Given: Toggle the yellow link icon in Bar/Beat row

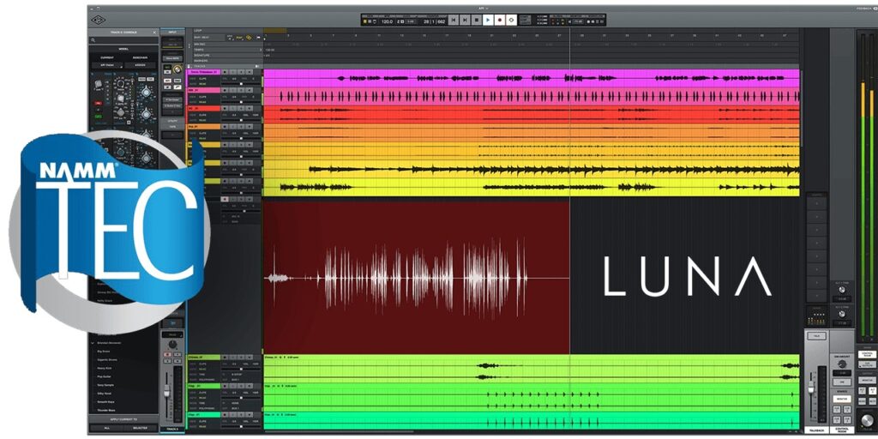Looking at the screenshot, I should [x=249, y=38].
